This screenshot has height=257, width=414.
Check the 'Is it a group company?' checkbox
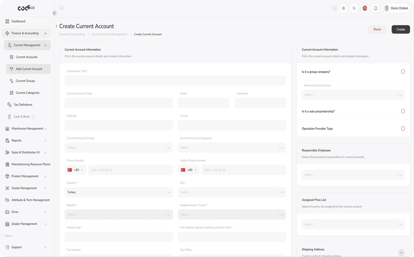coord(403,72)
